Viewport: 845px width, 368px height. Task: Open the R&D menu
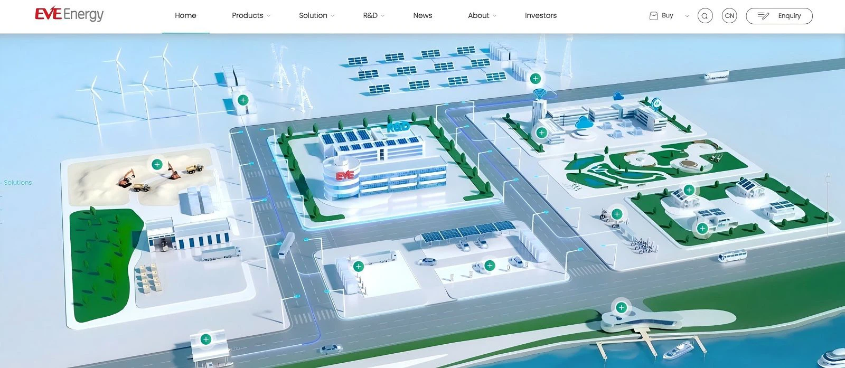coord(370,15)
